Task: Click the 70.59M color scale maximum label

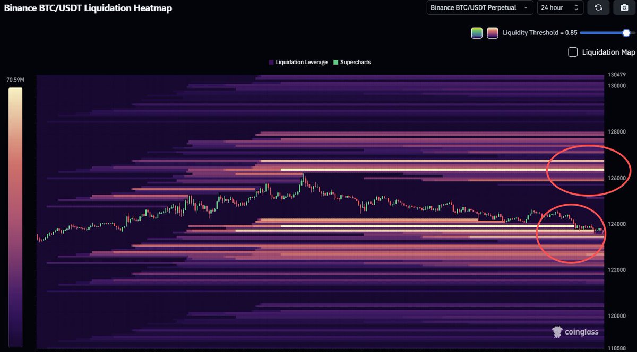Action: (x=15, y=80)
